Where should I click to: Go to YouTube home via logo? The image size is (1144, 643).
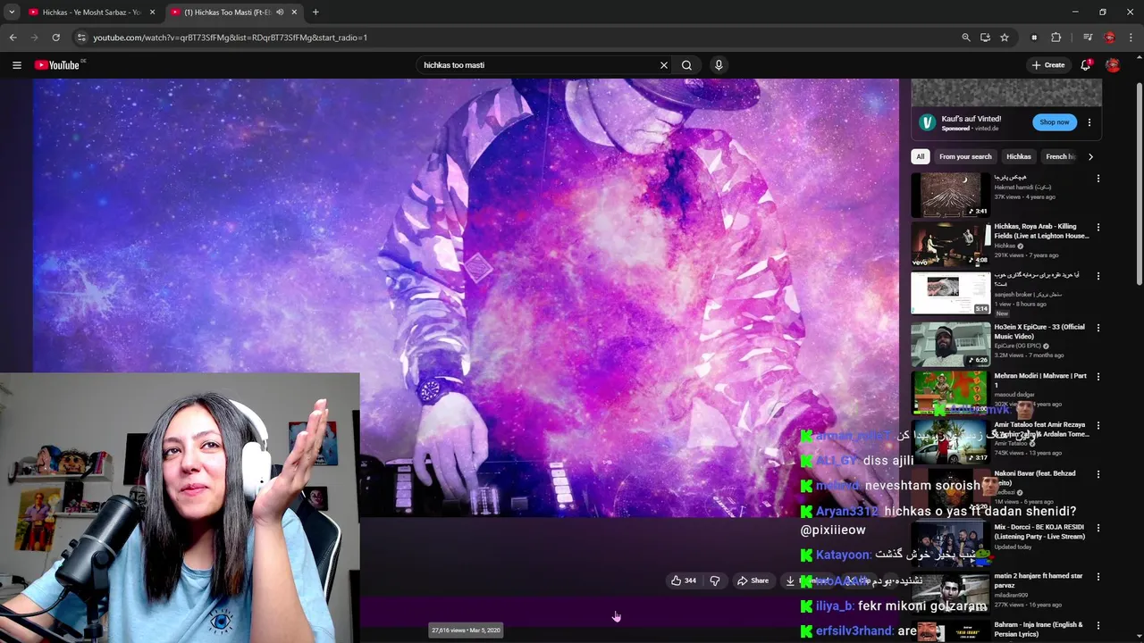tap(57, 65)
